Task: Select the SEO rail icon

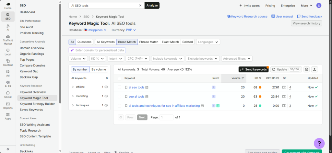Action: coord(8,17)
